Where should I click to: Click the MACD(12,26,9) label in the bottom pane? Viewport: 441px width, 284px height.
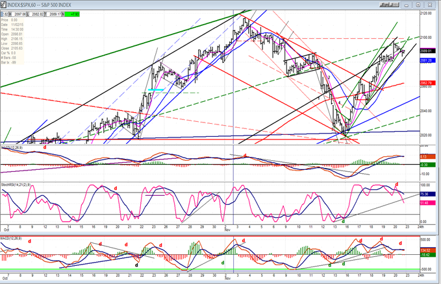(x=12, y=239)
